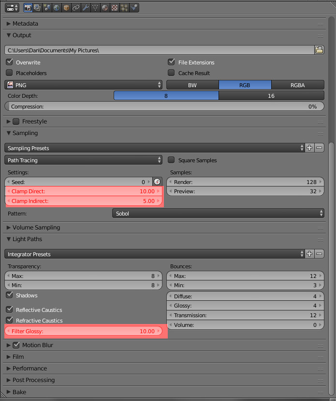Image resolution: width=336 pixels, height=401 pixels.
Task: Remove the Integrator preset with minus
Action: (319, 254)
